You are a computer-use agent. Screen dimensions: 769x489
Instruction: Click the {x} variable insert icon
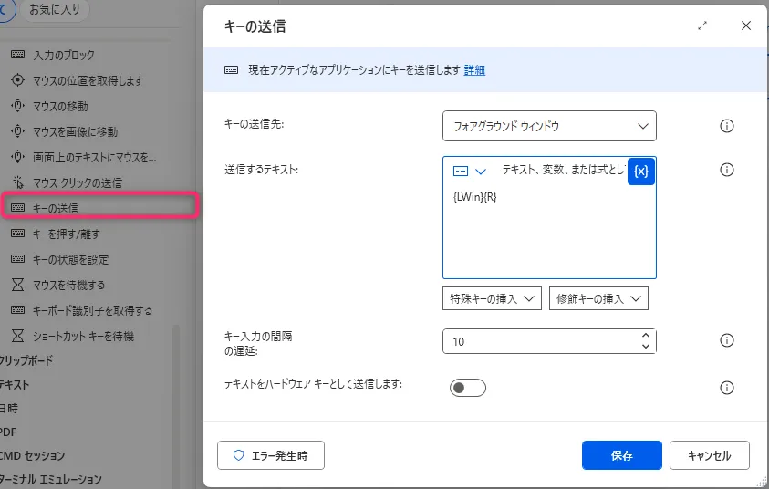pos(641,172)
